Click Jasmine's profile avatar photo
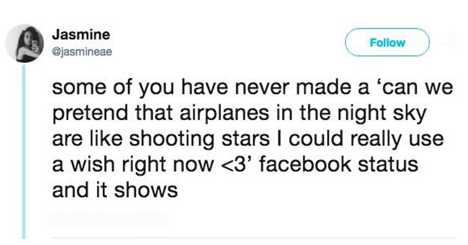Viewport: 468px width, 245px height. [25, 41]
